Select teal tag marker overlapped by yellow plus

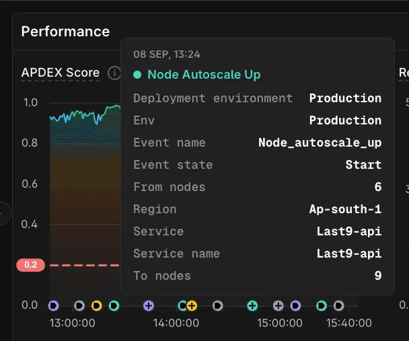tap(182, 305)
